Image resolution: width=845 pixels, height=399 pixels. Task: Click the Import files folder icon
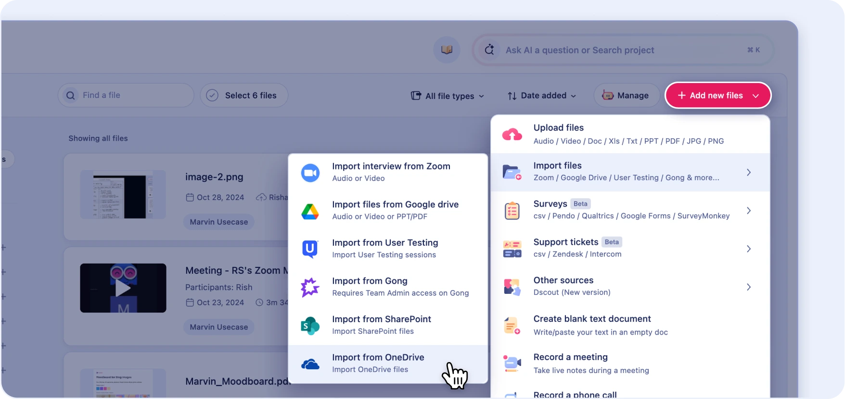512,172
